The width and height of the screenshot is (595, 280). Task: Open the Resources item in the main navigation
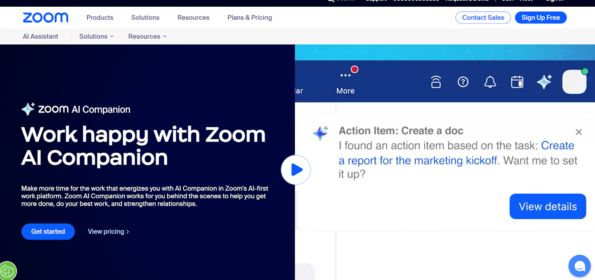[x=193, y=17]
